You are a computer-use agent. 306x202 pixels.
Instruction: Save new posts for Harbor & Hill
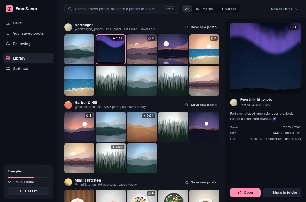(201, 105)
